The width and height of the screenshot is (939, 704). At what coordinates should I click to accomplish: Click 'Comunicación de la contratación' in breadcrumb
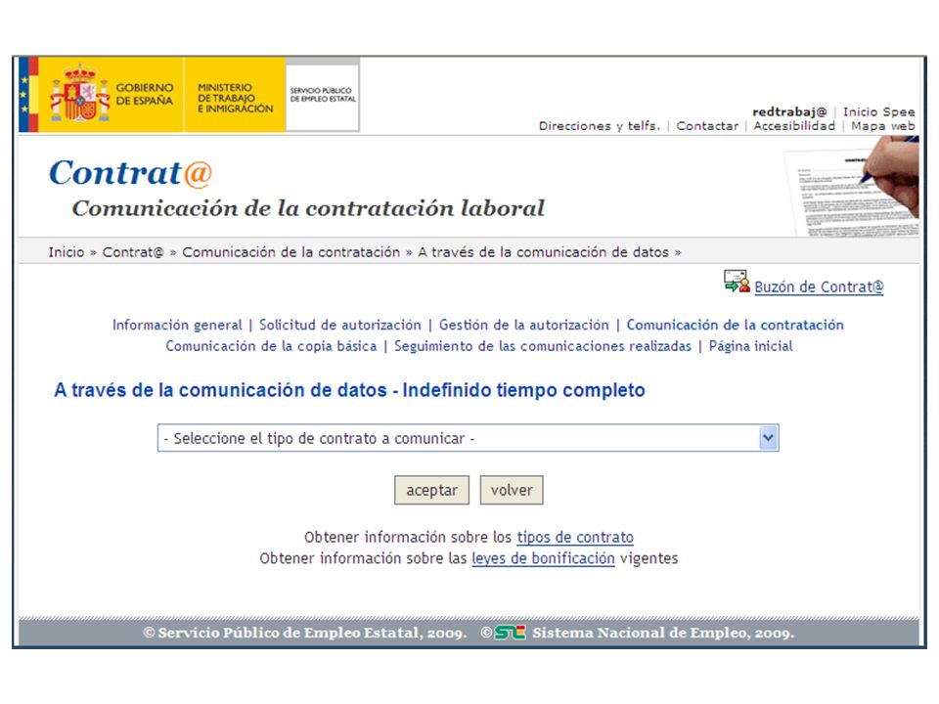(291, 252)
